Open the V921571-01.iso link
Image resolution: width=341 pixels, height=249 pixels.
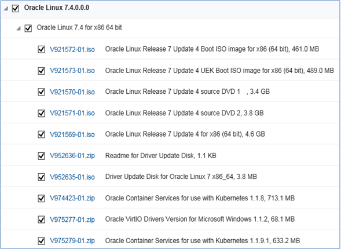coord(72,113)
